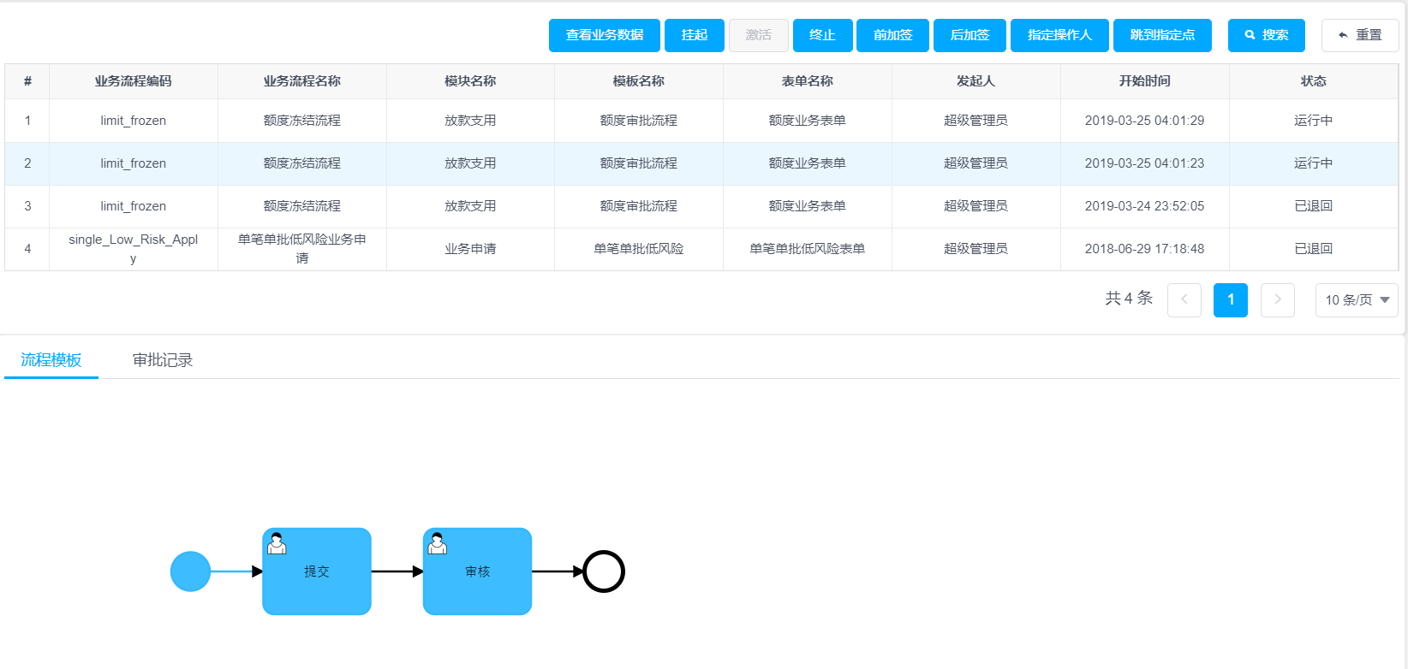Viewport: 1408px width, 669px height.
Task: Click the magnifier icon in 搜索 button
Action: (x=1250, y=35)
